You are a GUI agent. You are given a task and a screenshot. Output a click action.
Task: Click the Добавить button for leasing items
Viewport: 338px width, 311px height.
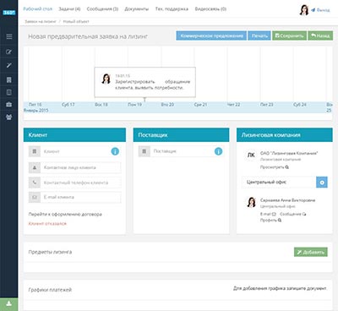click(x=311, y=252)
